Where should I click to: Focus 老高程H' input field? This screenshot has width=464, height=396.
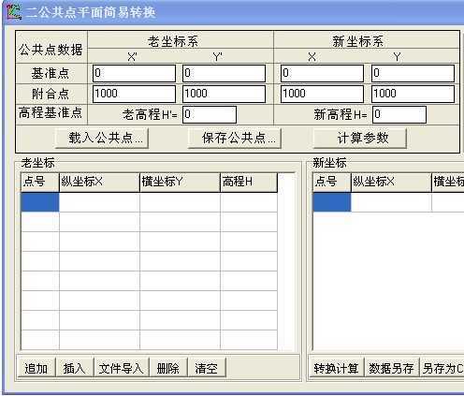tap(210, 114)
